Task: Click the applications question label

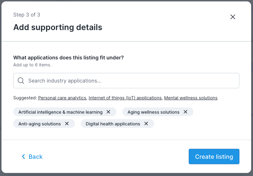Action: click(68, 58)
